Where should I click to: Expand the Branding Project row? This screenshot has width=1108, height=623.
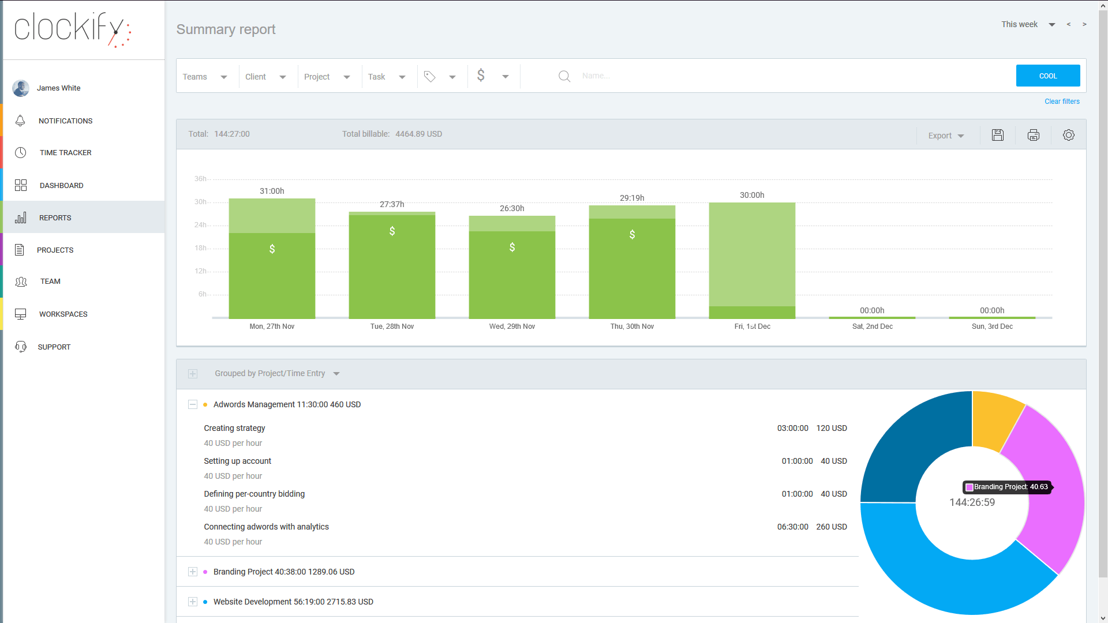pos(193,572)
